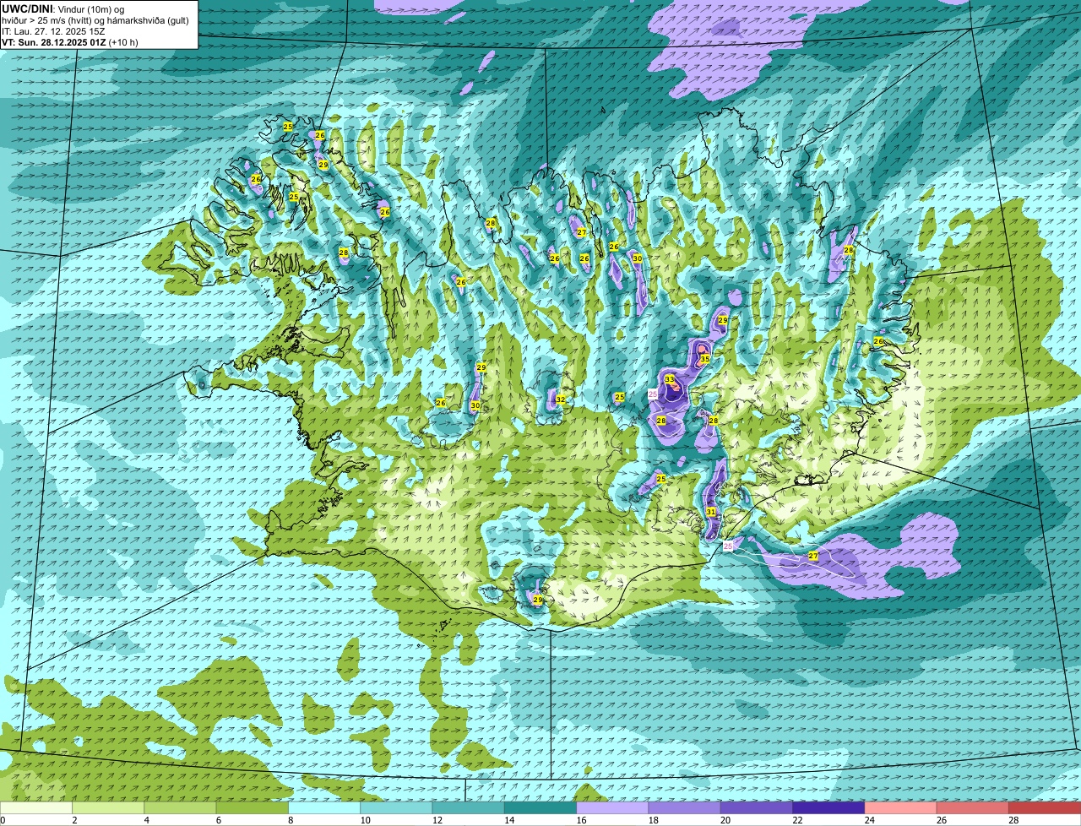Click the 'Vindur (10m) og' heading text
Image resolution: width=1081 pixels, height=826 pixels.
point(93,9)
